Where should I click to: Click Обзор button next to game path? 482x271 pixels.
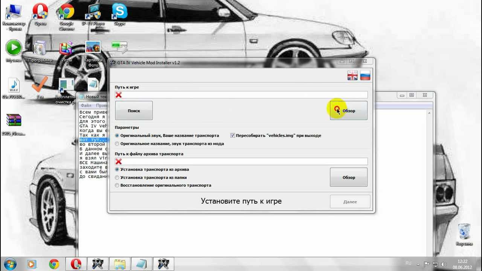349,111
